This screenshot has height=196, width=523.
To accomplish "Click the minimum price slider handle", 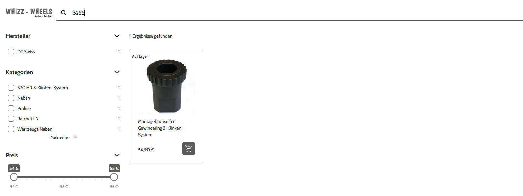I will (14, 177).
